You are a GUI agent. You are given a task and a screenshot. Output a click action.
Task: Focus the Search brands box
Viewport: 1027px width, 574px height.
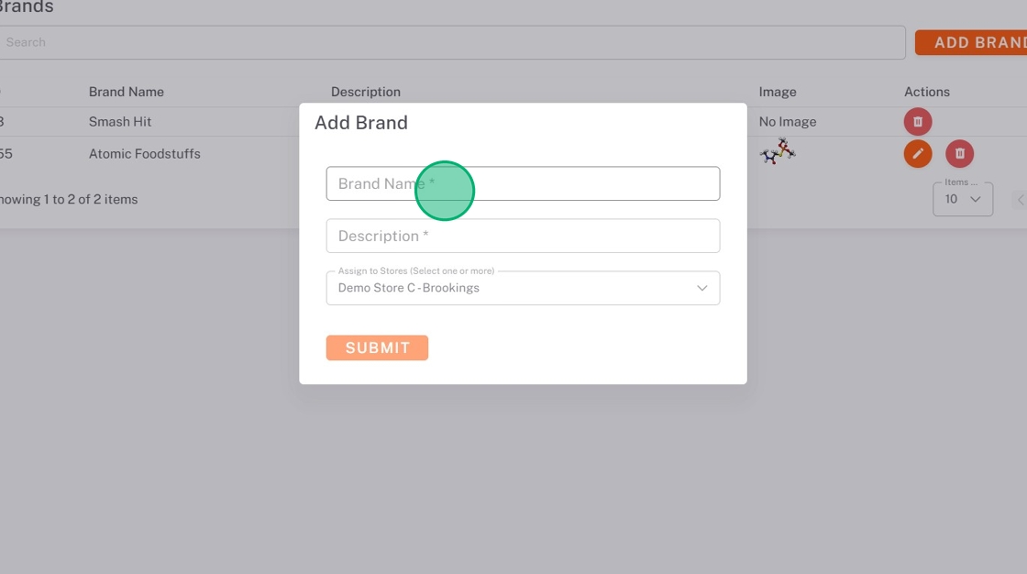(x=449, y=42)
